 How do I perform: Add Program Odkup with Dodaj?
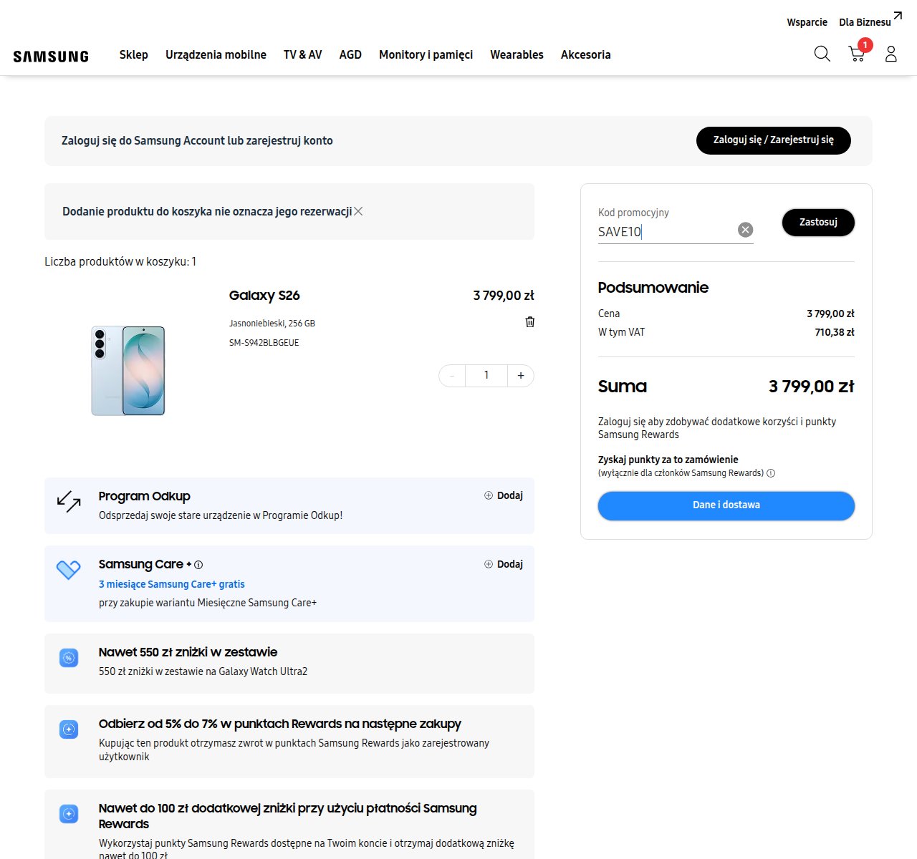(x=504, y=495)
